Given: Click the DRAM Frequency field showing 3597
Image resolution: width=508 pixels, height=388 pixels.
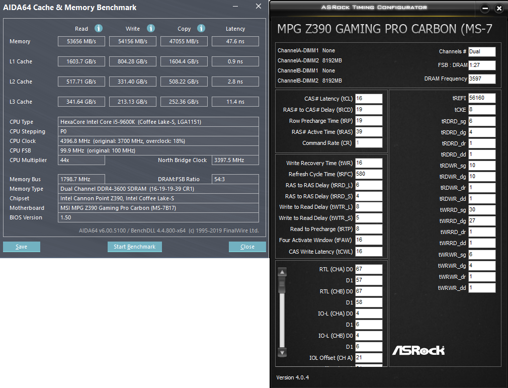Looking at the screenshot, I should [482, 79].
